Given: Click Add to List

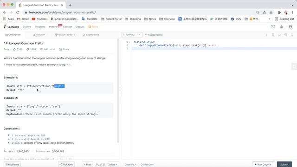Looking at the screenshot, I should pos(47,49).
